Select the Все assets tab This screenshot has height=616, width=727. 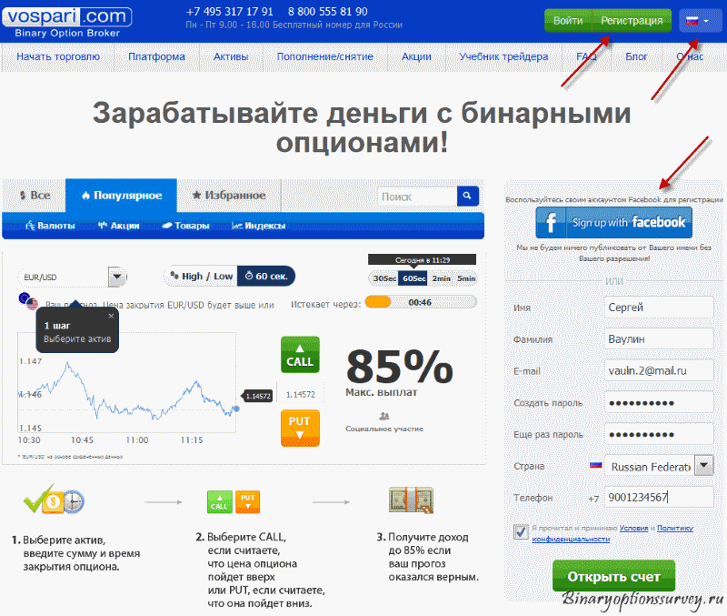(35, 196)
